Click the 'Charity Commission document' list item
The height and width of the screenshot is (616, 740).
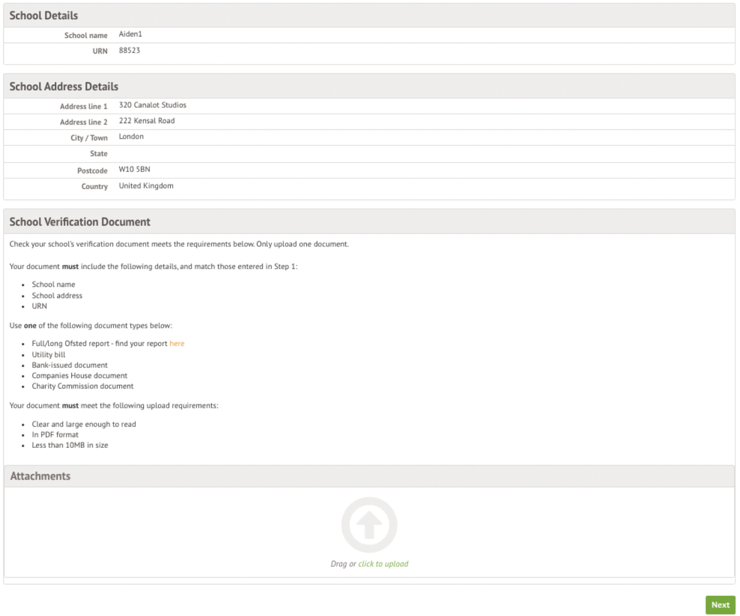pos(82,386)
